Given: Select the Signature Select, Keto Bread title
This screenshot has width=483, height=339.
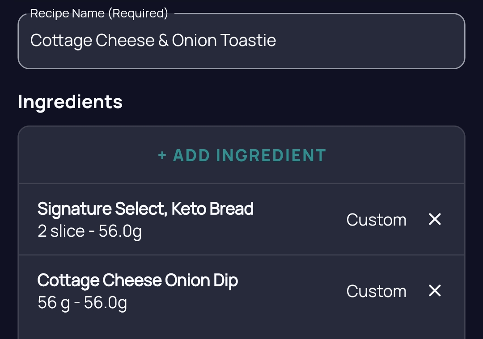Looking at the screenshot, I should pyautogui.click(x=145, y=209).
